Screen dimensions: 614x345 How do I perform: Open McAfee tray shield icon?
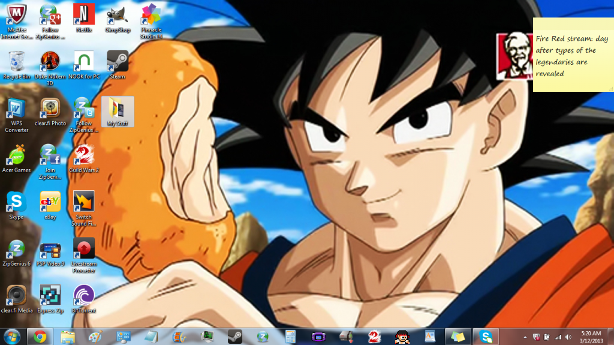[x=536, y=337]
